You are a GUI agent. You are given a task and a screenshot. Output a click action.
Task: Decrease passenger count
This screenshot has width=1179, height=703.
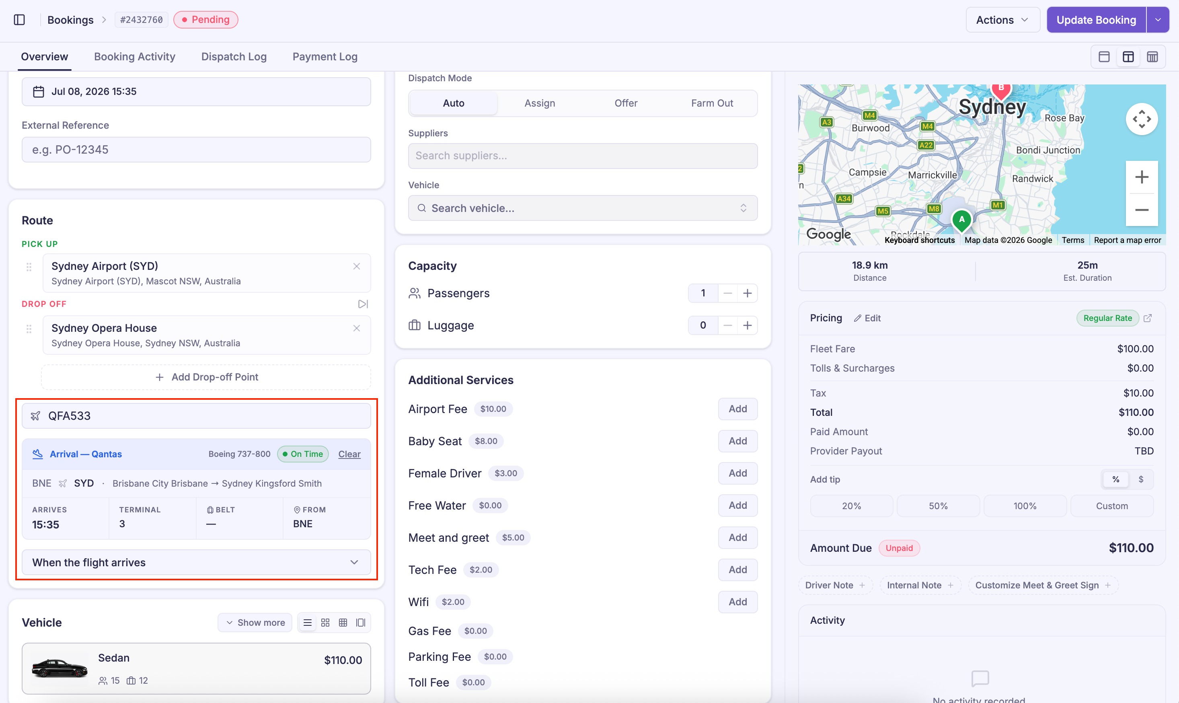[728, 293]
